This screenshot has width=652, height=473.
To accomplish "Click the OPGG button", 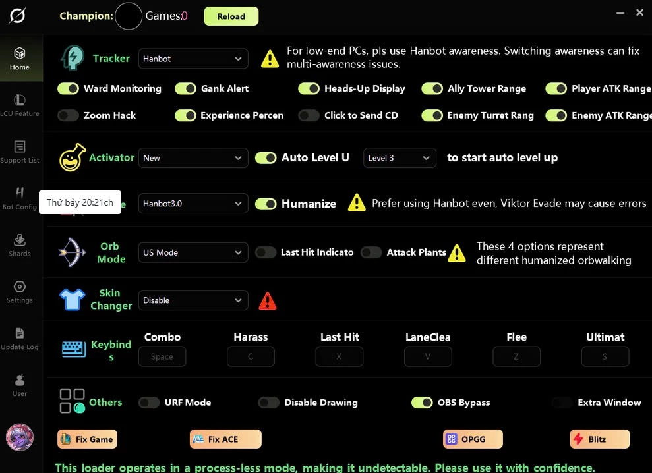I will pyautogui.click(x=473, y=439).
